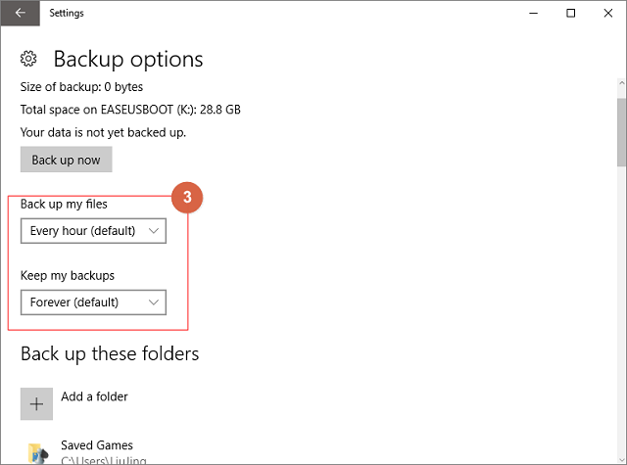This screenshot has height=465, width=627.
Task: Click the Back up now button
Action: click(67, 160)
